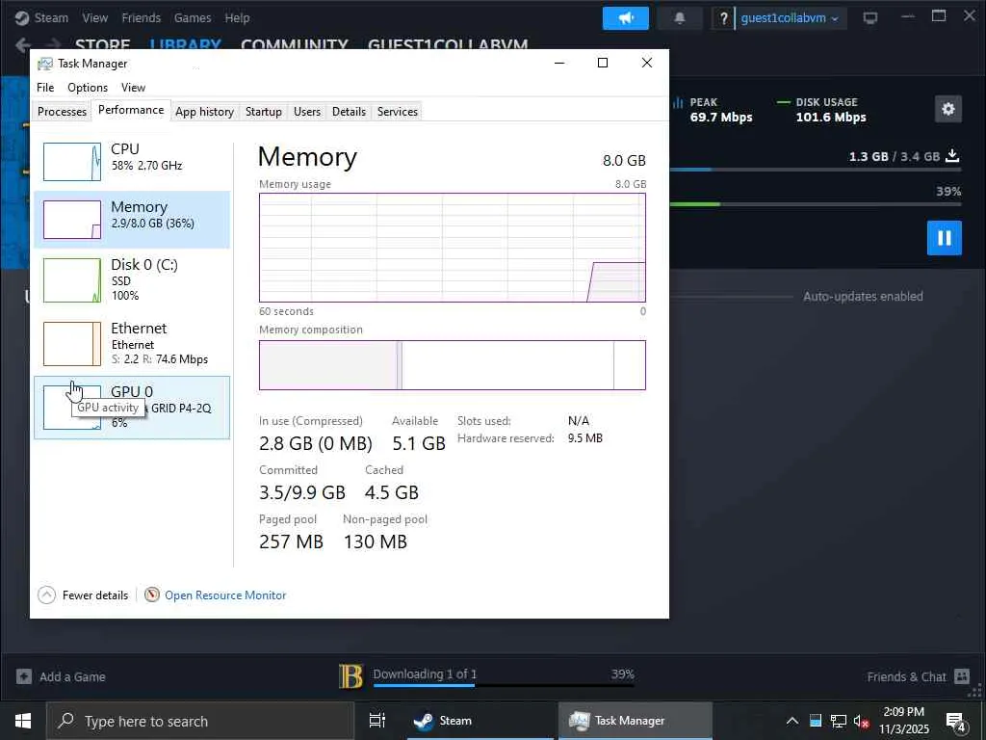Open Task View on taskbar
Screen dimensions: 986x740
point(377,721)
